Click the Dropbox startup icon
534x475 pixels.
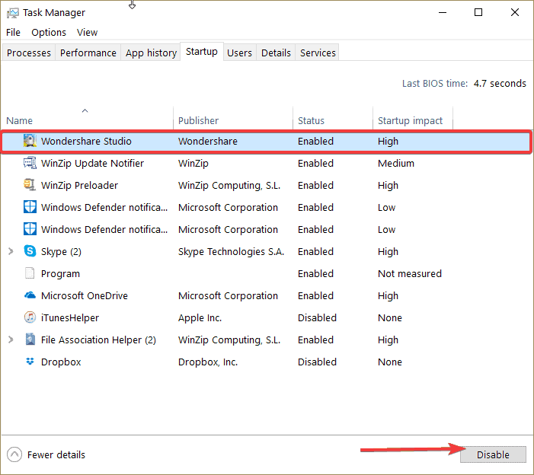click(30, 362)
